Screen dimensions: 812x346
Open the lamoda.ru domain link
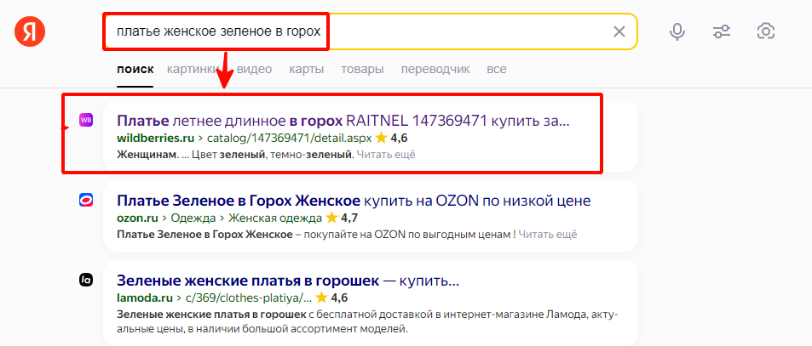click(145, 298)
